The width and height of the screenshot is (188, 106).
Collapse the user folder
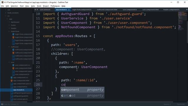click(x=9, y=62)
